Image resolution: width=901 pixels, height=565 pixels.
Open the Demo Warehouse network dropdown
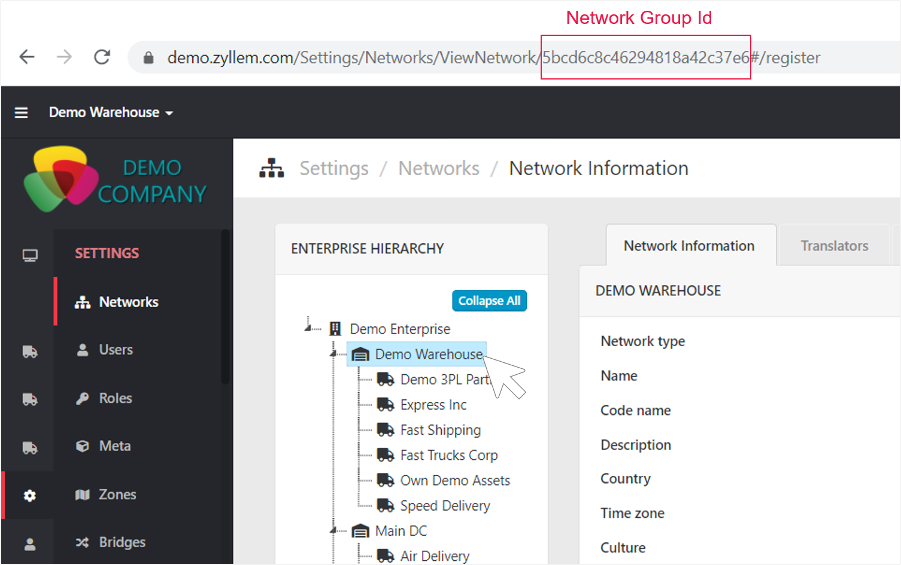pyautogui.click(x=111, y=112)
